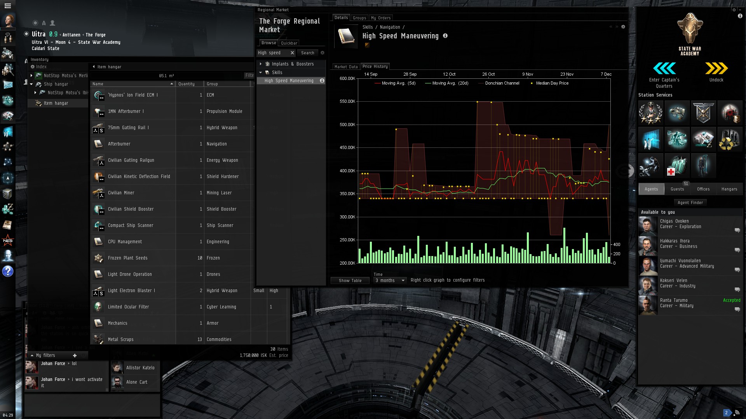This screenshot has width=746, height=419.
Task: Click agent Kokseri Velen entry
Action: [x=690, y=286]
